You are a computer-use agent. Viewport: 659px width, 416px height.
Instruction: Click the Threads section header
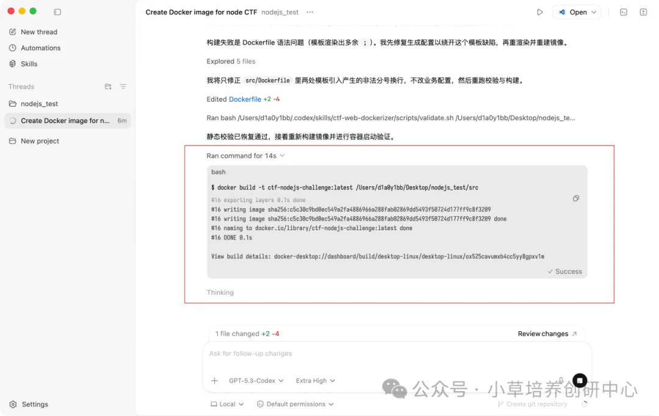coord(21,86)
